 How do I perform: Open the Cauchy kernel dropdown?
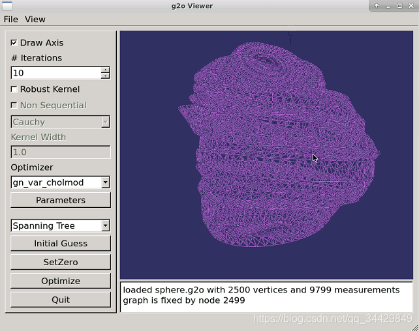point(61,122)
